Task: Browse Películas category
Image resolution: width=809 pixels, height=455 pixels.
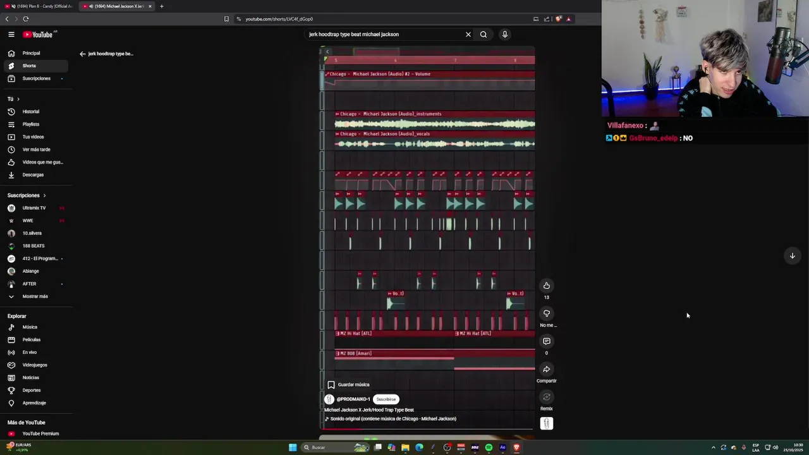Action: coord(35,340)
